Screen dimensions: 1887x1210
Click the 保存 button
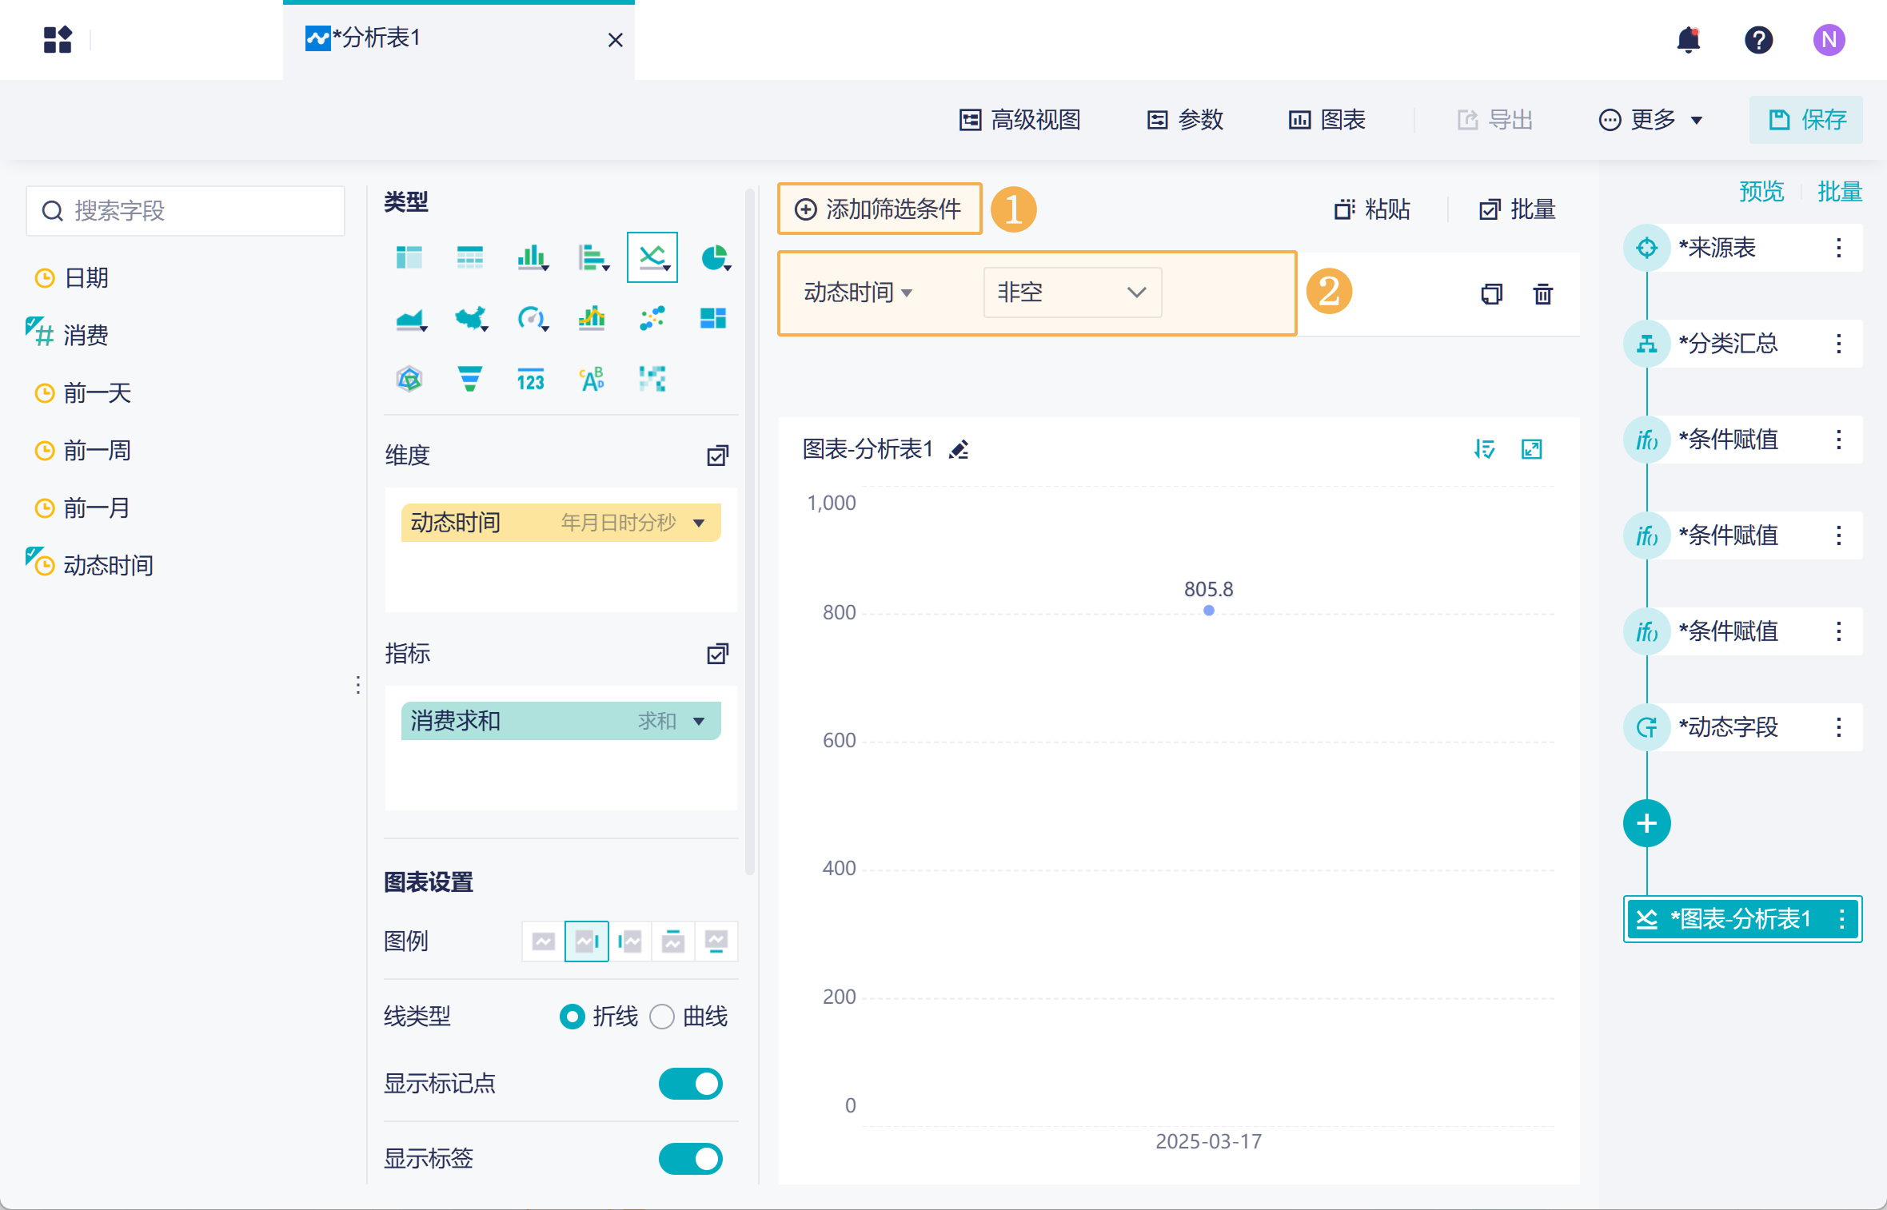coord(1805,120)
